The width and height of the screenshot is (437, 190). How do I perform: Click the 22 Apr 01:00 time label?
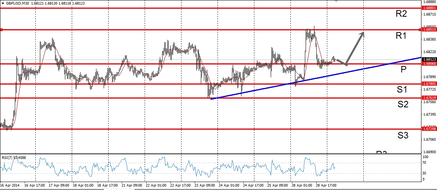point(155,185)
